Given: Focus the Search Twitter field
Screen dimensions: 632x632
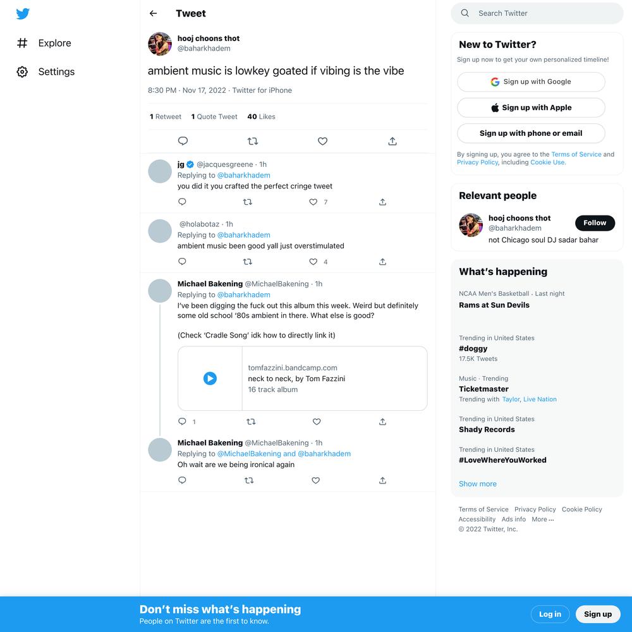Looking at the screenshot, I should 537,13.
